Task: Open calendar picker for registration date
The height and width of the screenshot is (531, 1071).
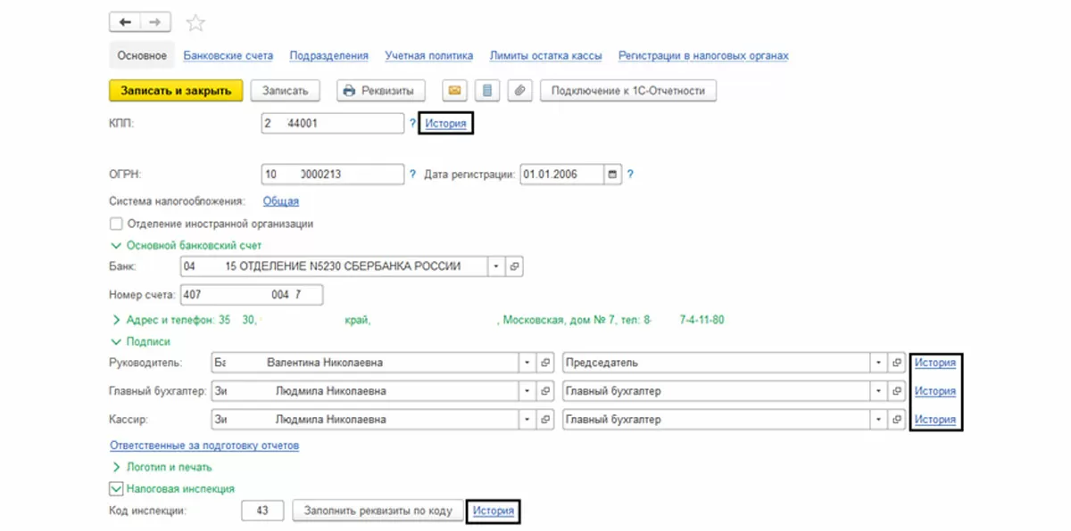Action: 613,175
